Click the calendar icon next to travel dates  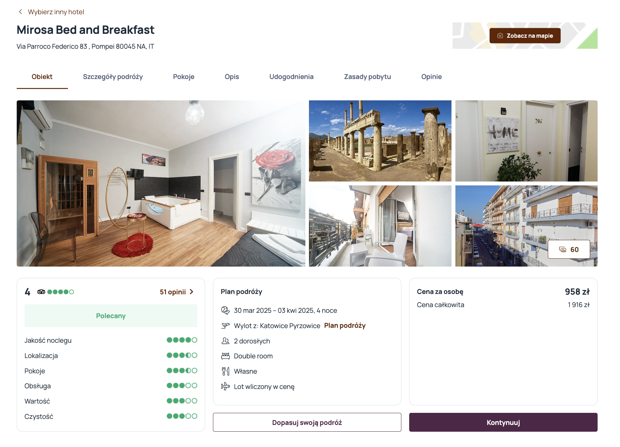225,310
